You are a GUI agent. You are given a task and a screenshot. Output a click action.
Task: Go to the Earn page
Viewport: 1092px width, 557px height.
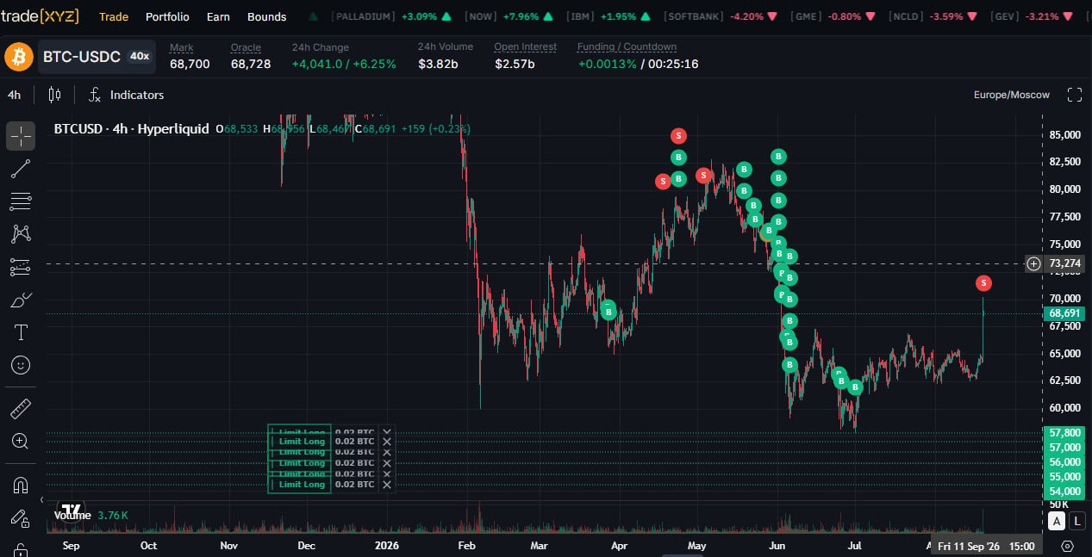218,16
